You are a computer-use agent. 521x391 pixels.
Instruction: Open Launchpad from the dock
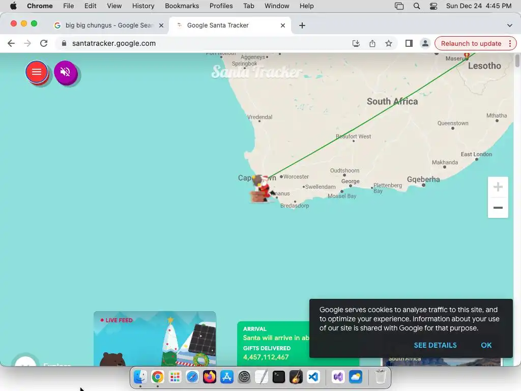(175, 377)
